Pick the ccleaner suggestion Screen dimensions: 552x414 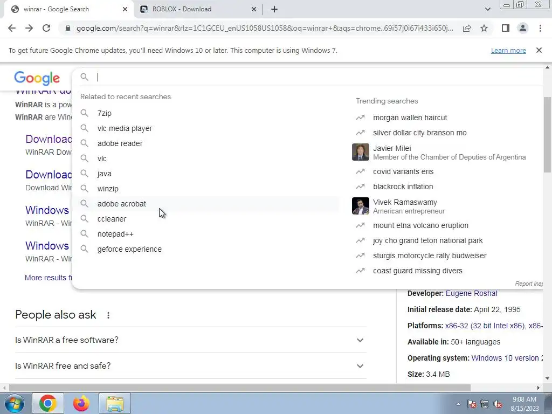[x=205, y=219]
